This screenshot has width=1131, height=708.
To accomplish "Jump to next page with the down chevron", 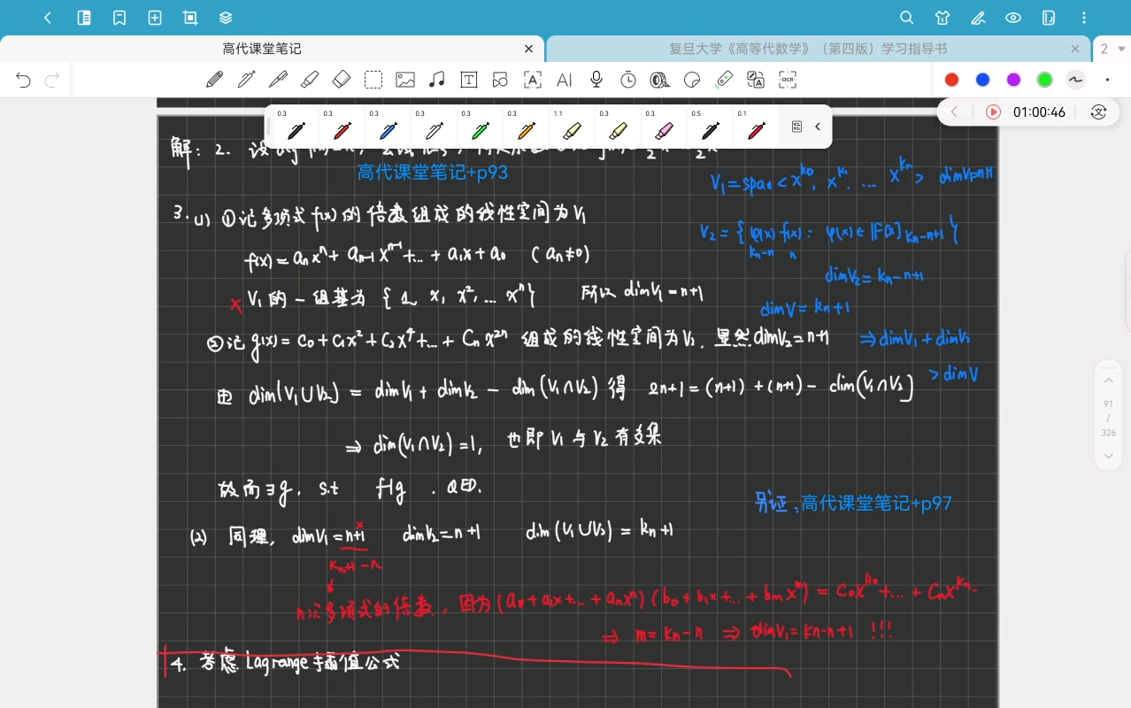I will coord(1108,456).
